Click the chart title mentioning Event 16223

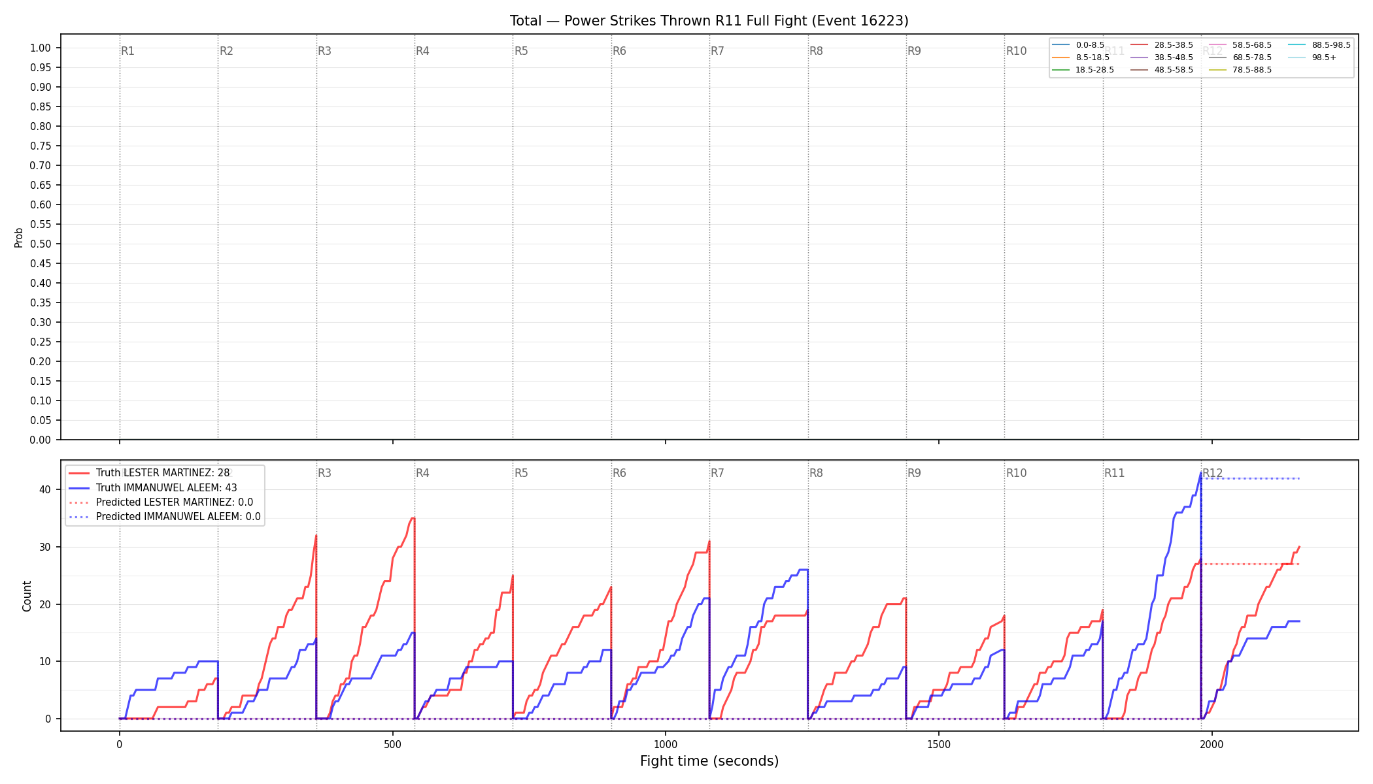click(x=709, y=21)
